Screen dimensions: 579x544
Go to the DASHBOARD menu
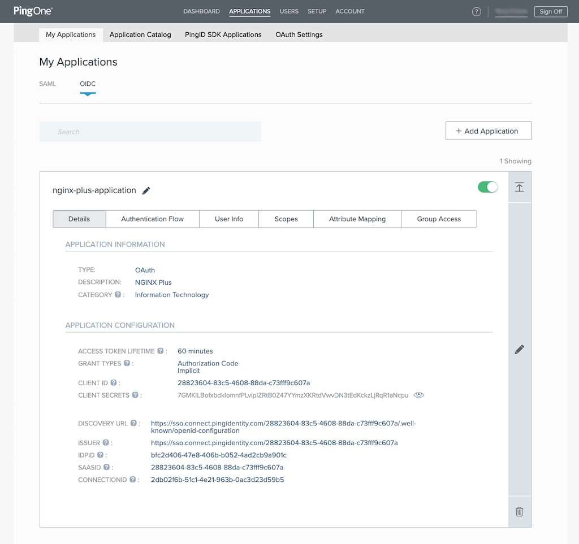[202, 11]
